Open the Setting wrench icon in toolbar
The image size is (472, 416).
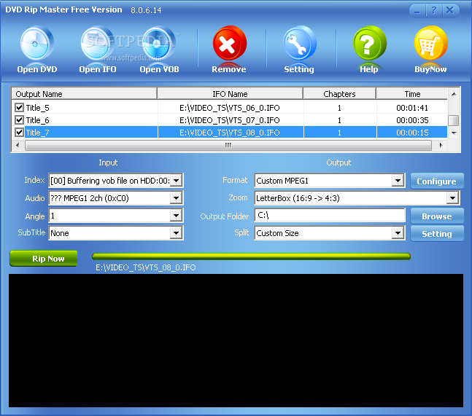pos(299,44)
